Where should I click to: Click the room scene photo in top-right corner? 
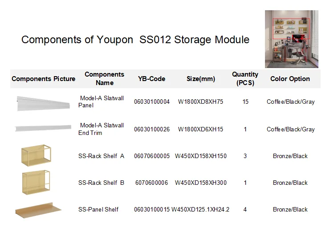(x=291, y=39)
